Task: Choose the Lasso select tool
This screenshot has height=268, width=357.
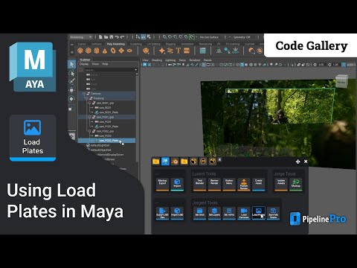Action: [72, 73]
